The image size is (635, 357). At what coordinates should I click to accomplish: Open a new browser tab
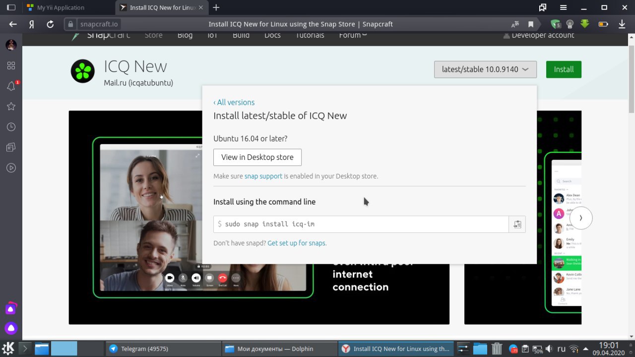coord(216,7)
